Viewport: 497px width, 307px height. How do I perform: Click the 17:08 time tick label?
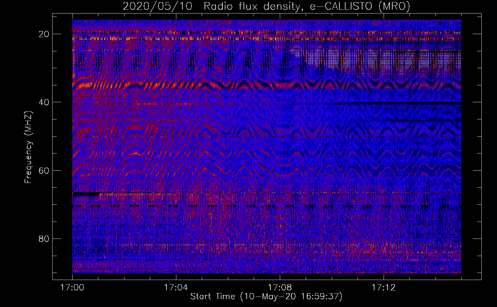(x=280, y=288)
